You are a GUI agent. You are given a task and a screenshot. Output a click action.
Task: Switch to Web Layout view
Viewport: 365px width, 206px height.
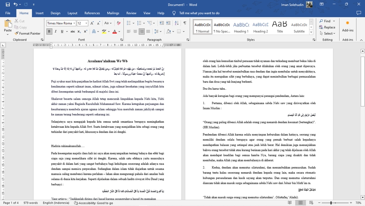point(311,203)
